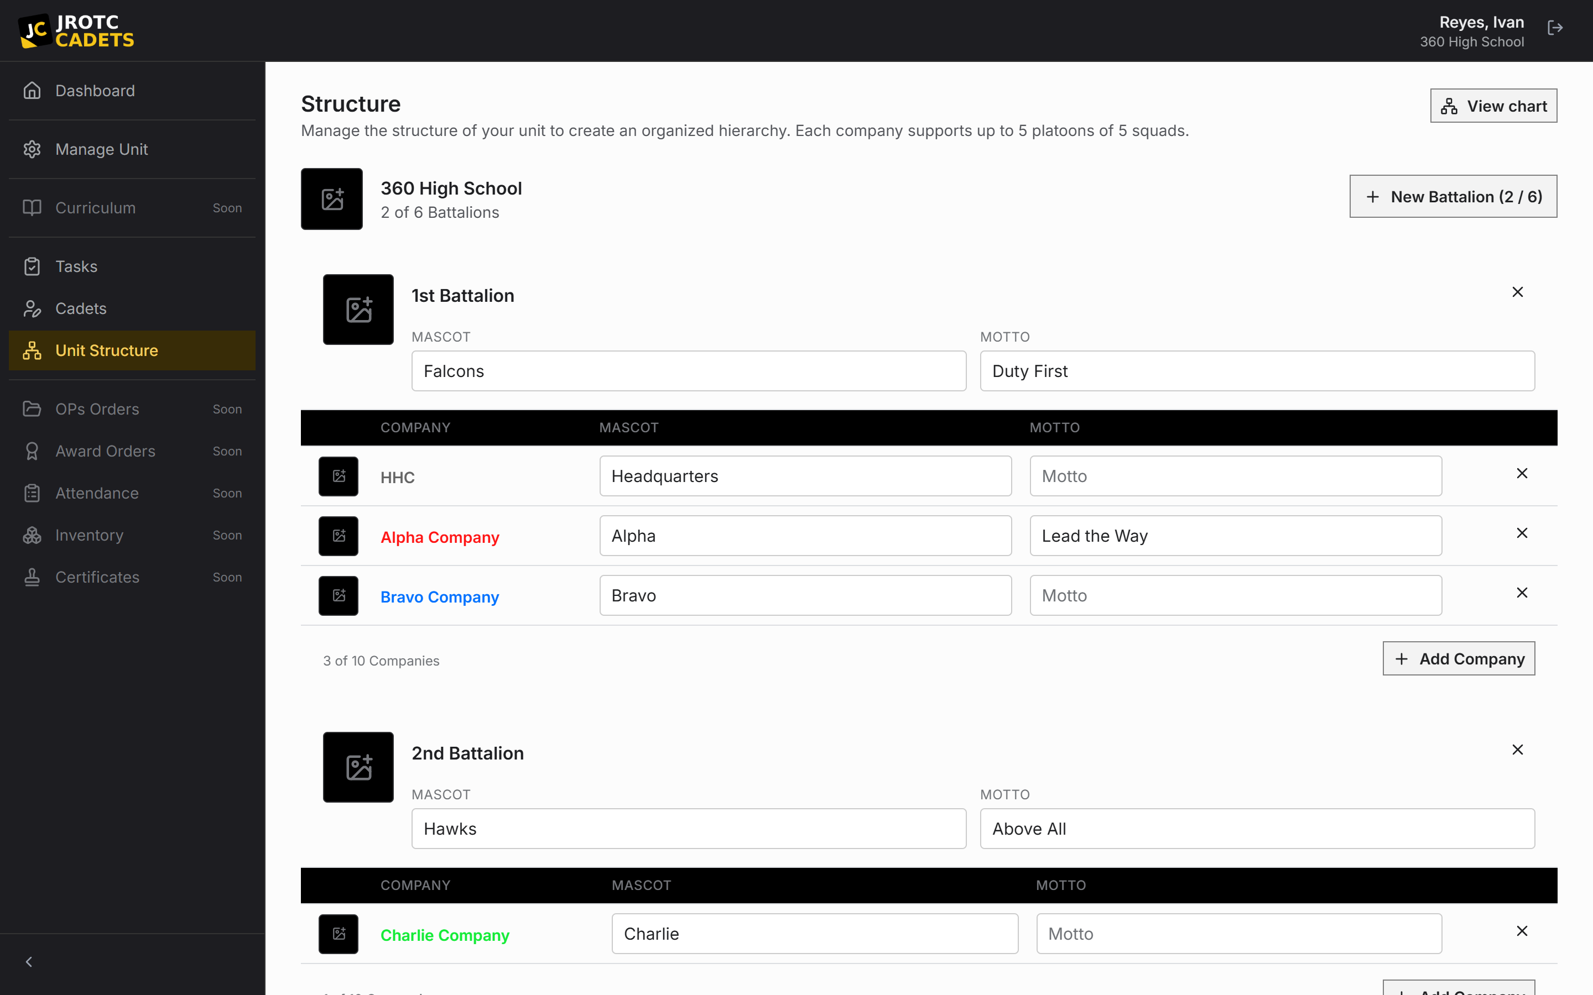Open Manage Unit in the sidebar
1593x995 pixels.
click(132, 149)
